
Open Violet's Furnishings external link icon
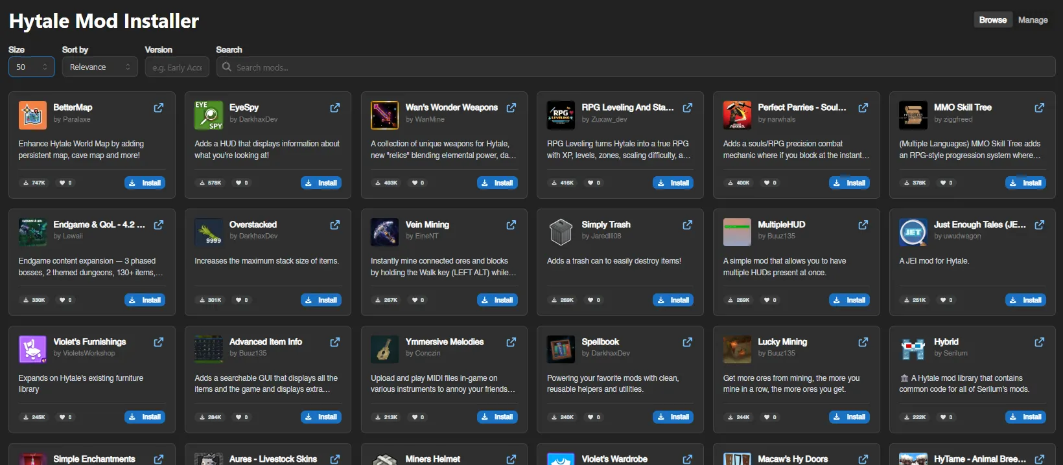point(159,343)
